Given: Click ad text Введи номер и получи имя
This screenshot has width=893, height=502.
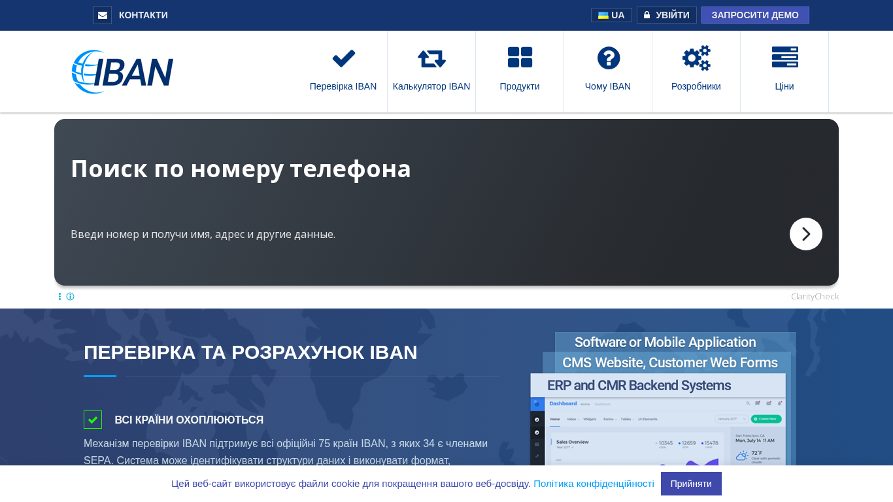Looking at the screenshot, I should point(203,234).
